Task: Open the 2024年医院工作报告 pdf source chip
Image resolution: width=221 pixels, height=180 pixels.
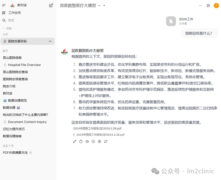Action: (97, 128)
